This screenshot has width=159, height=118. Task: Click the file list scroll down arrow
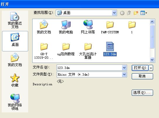pos(152,60)
